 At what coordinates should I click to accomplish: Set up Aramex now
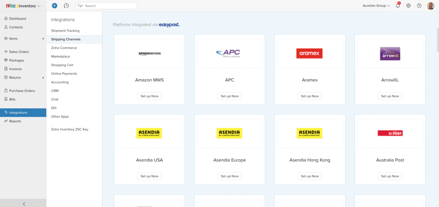click(x=310, y=96)
